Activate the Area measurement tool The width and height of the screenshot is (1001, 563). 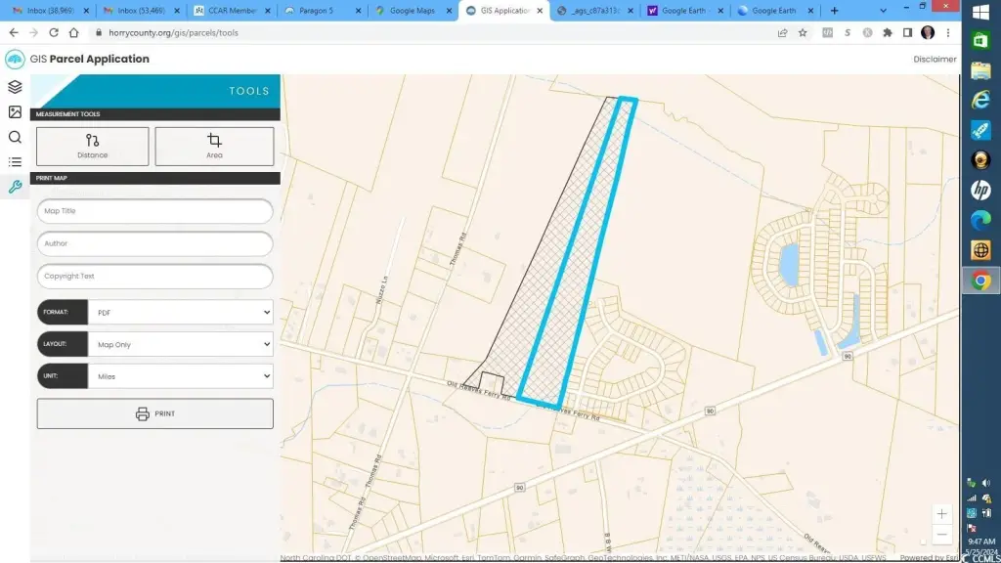(x=214, y=147)
